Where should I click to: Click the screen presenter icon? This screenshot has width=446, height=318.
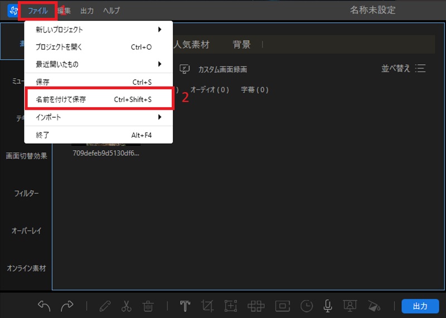point(350,306)
